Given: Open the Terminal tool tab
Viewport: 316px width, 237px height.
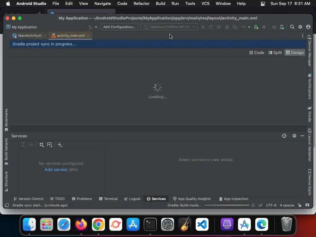Looking at the screenshot, I should pyautogui.click(x=108, y=199).
